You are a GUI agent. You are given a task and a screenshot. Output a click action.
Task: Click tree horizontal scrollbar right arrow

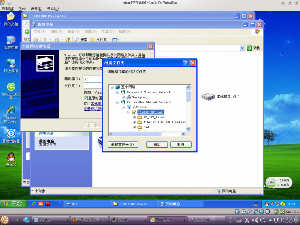[183, 134]
